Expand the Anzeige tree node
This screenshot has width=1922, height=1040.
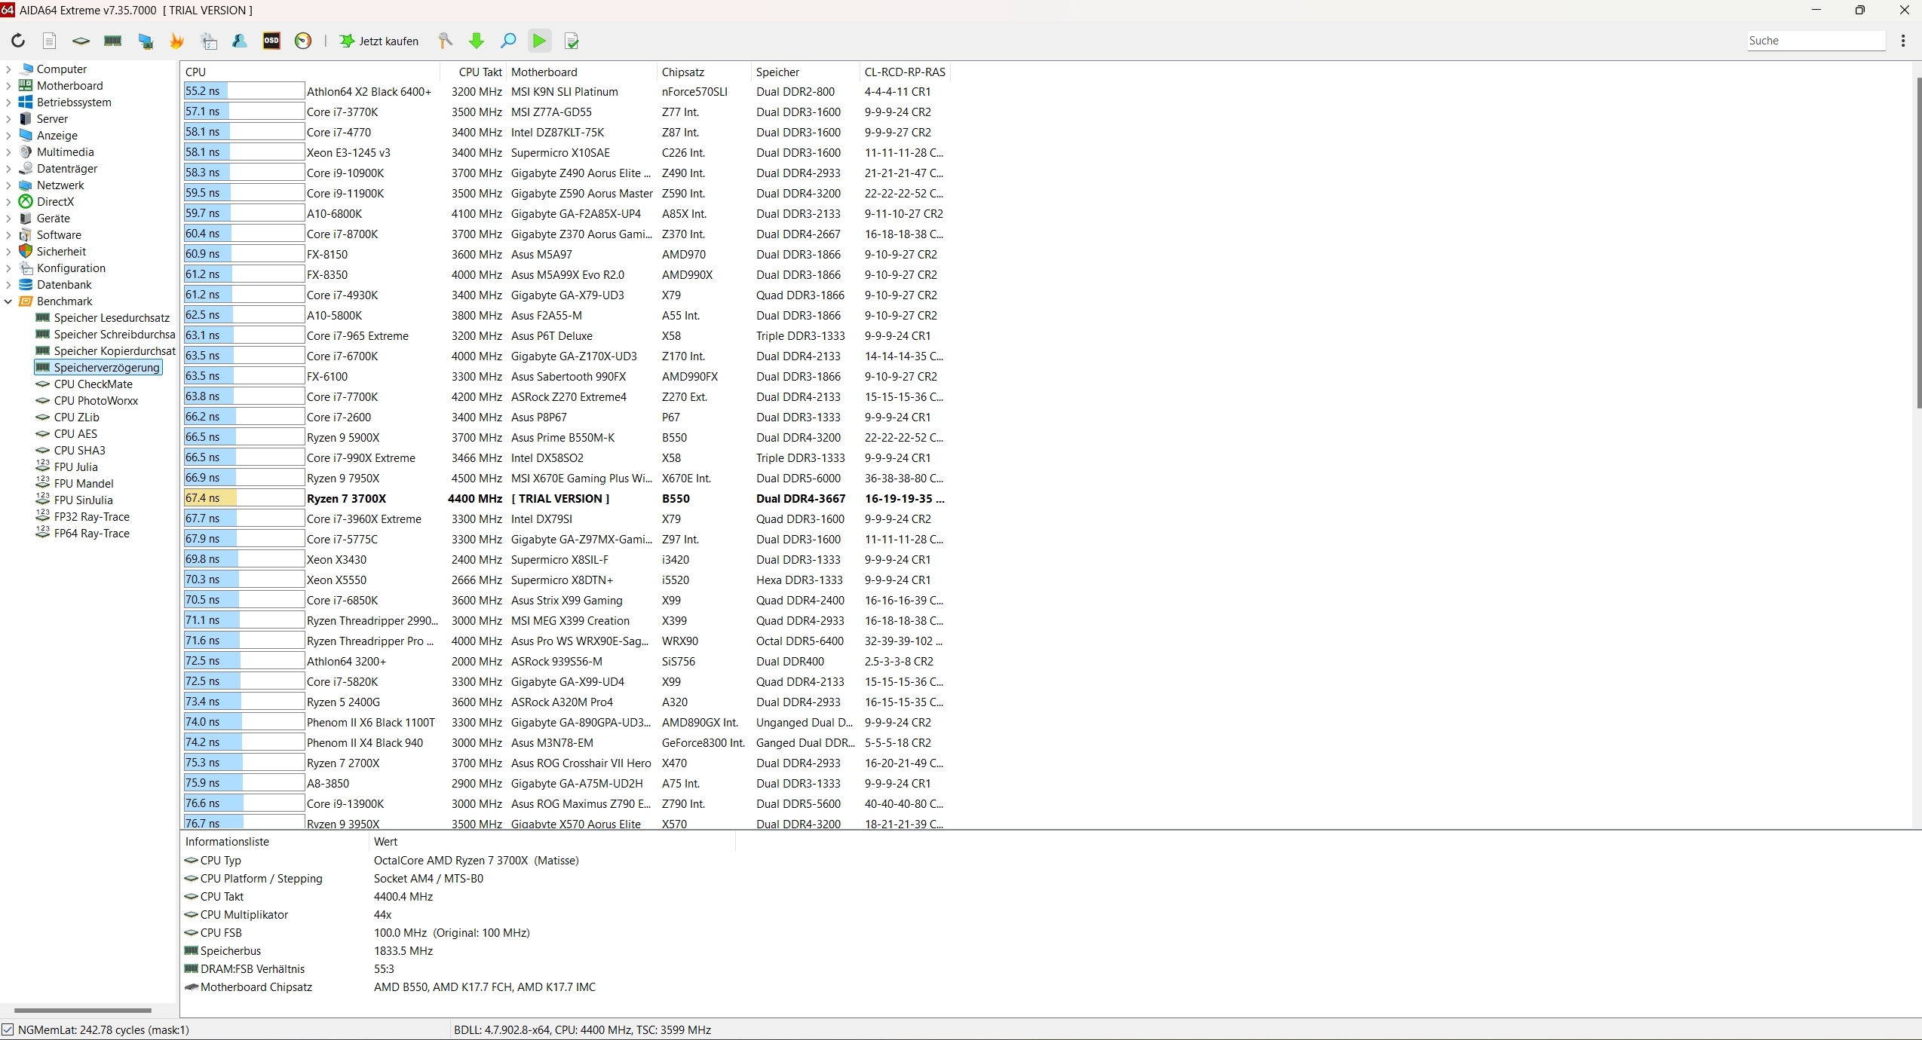[8, 136]
